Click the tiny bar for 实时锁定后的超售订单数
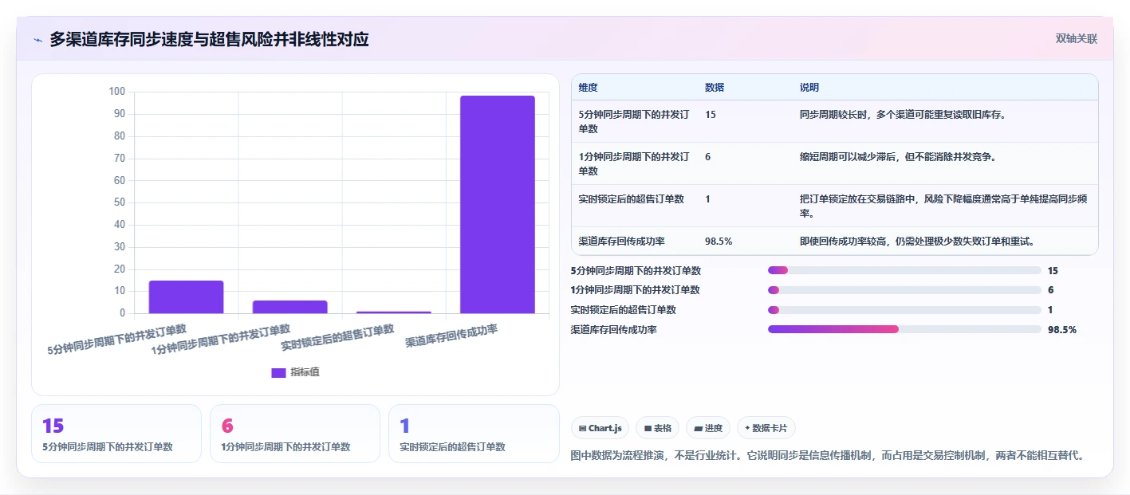This screenshot has height=495, width=1130. pos(394,312)
